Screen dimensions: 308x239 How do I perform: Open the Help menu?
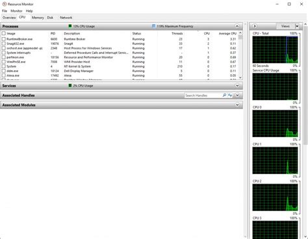coord(29,11)
